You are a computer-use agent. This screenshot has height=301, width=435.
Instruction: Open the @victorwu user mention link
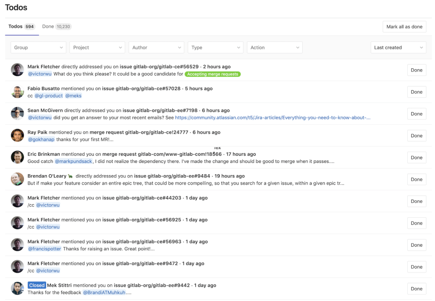[x=40, y=74]
